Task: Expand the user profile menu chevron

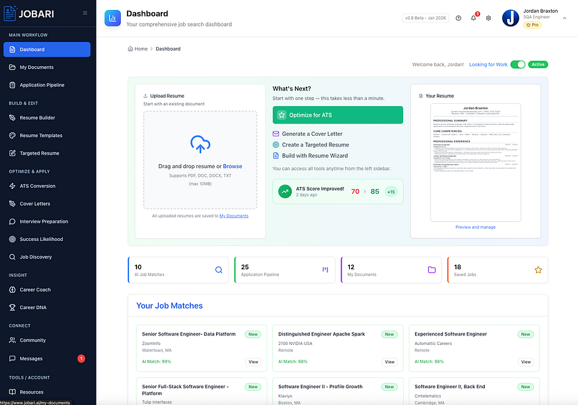Action: [564, 18]
